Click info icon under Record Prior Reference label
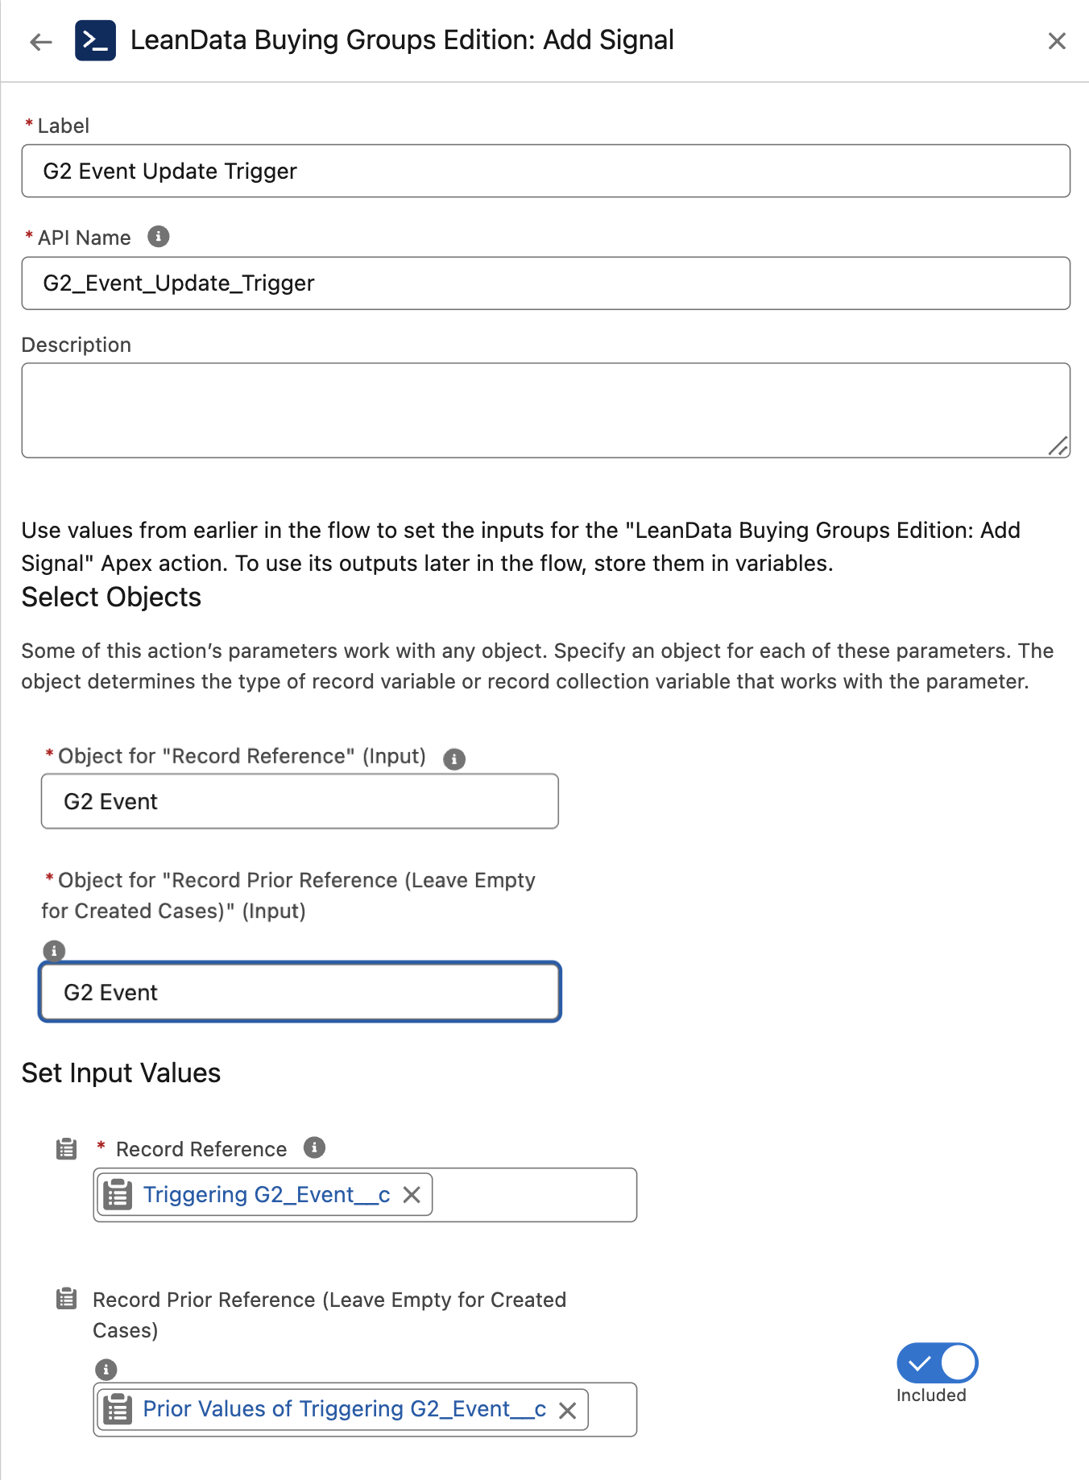The width and height of the screenshot is (1089, 1480). pyautogui.click(x=106, y=1369)
